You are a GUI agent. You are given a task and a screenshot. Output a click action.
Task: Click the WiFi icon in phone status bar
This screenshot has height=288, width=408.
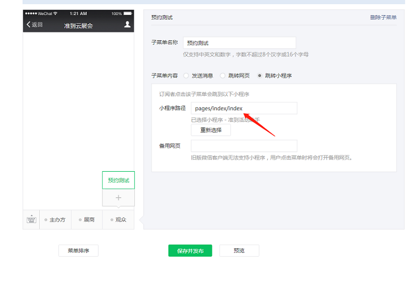click(55, 13)
